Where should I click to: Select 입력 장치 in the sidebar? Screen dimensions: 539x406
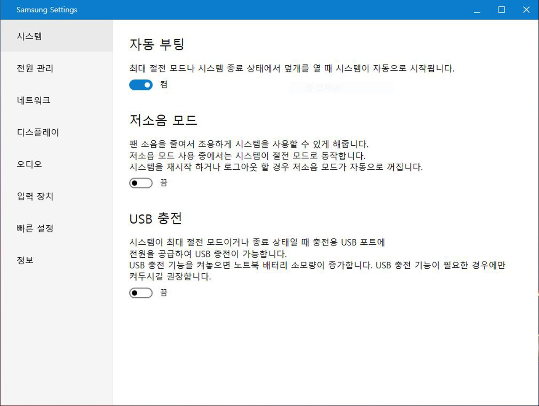pos(35,196)
